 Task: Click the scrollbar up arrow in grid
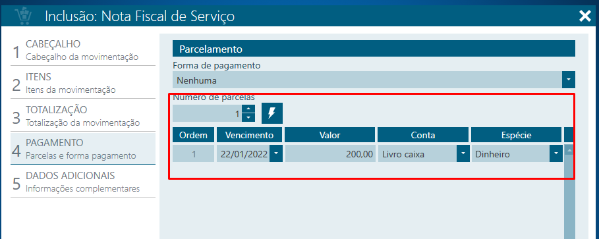[569, 150]
